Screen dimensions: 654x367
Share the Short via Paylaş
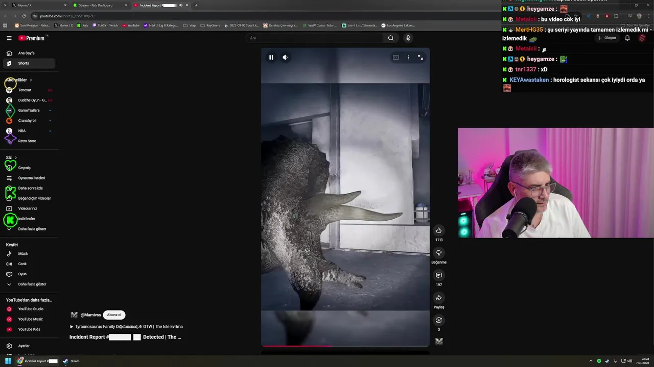[x=438, y=298]
